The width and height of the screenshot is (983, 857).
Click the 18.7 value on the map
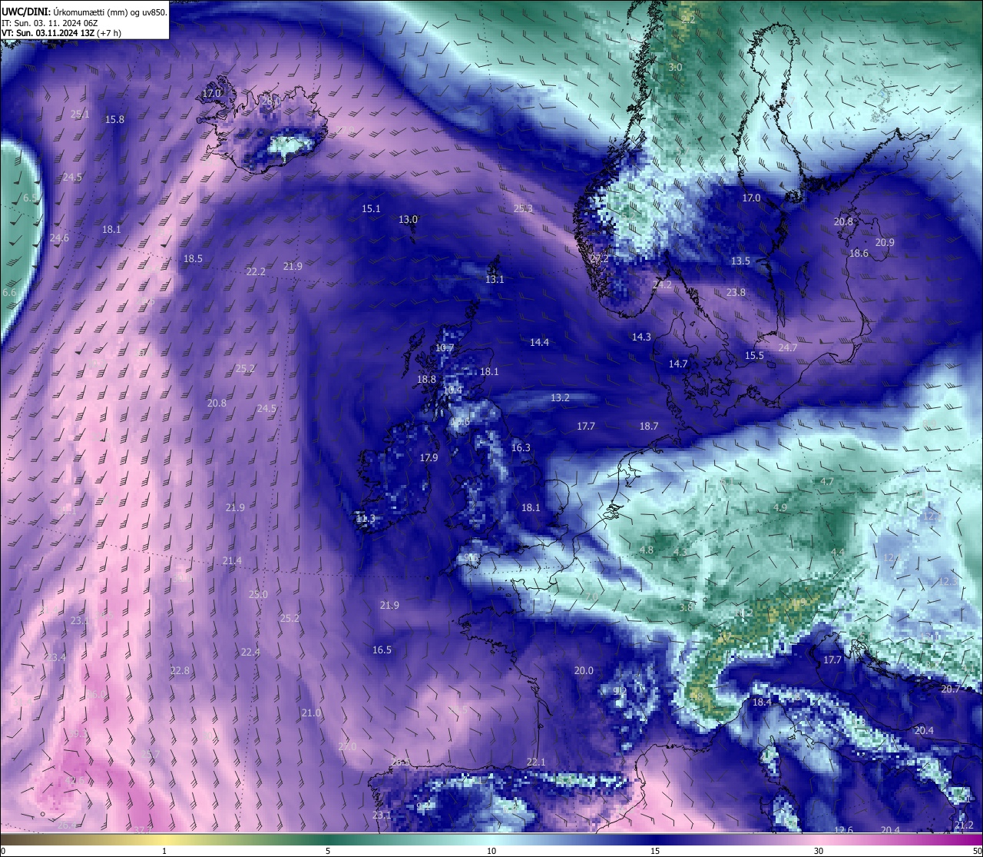click(x=649, y=427)
